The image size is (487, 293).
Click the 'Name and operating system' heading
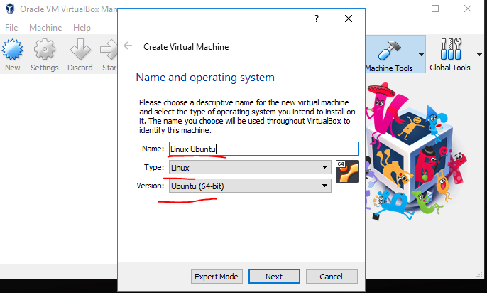(x=205, y=77)
